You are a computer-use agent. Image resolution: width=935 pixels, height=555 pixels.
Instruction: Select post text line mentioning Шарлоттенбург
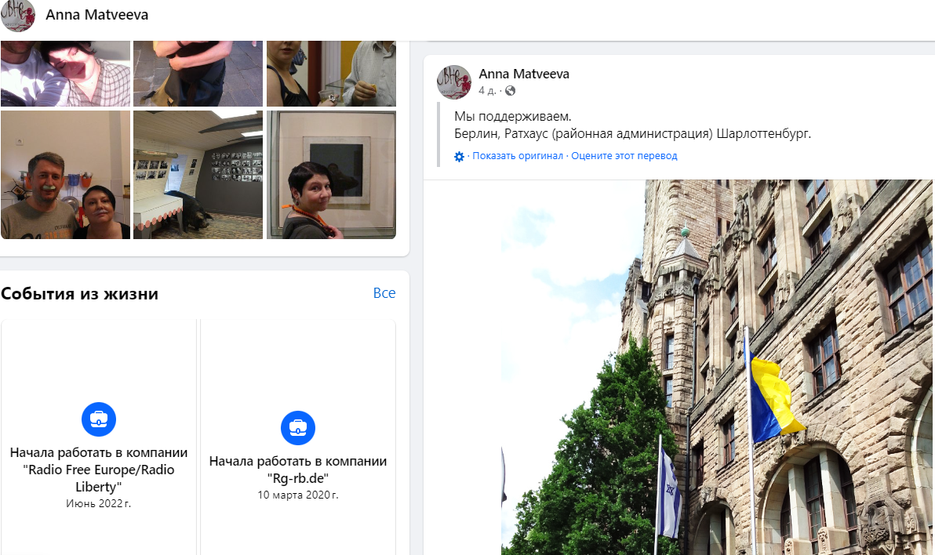[x=633, y=133]
